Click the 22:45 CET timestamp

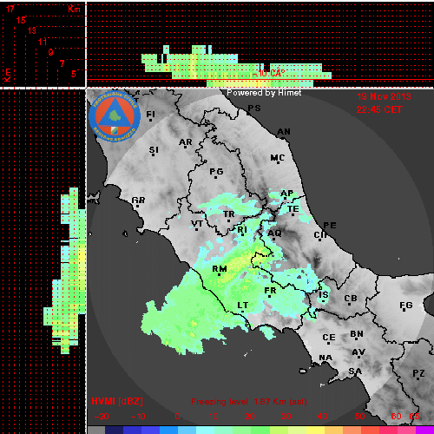pyautogui.click(x=379, y=109)
